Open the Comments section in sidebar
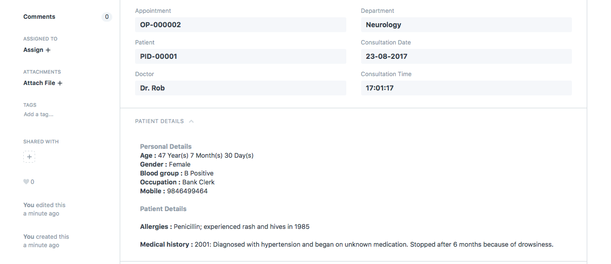The width and height of the screenshot is (611, 264). click(39, 17)
